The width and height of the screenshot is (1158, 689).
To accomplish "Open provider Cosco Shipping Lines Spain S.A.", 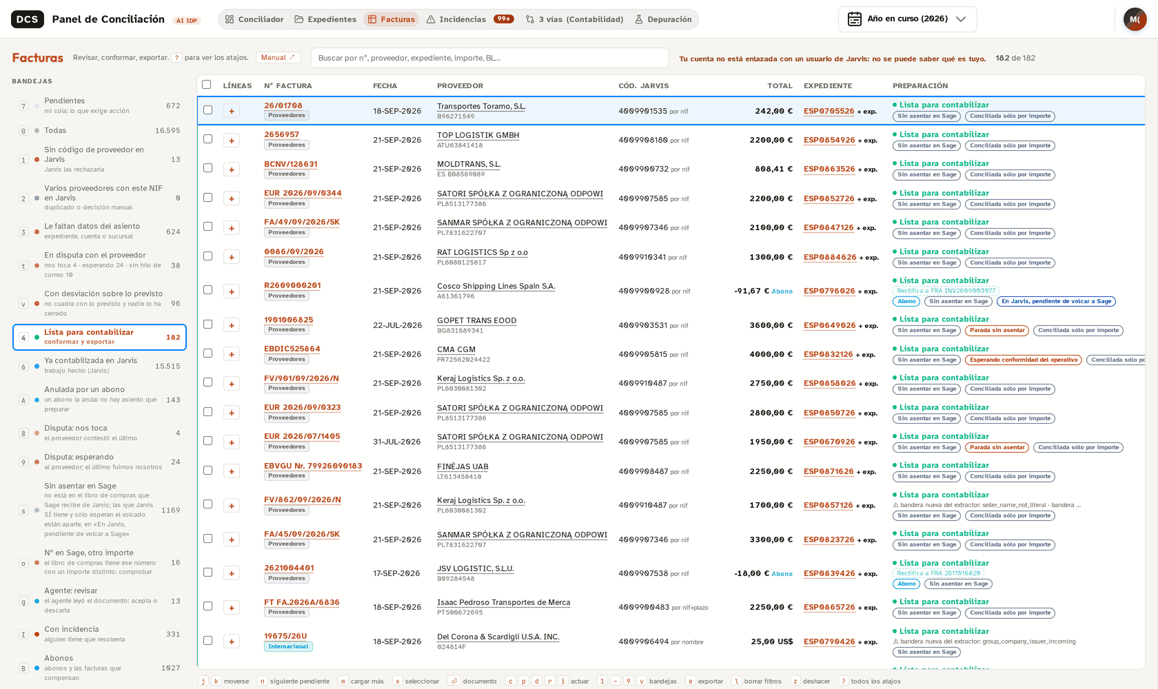I will pyautogui.click(x=496, y=286).
